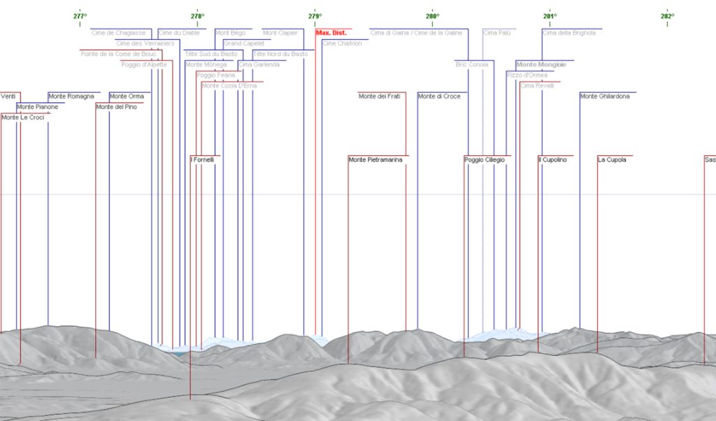Select the Monte Mongioie peak label
The height and width of the screenshot is (421, 716).
tap(540, 65)
